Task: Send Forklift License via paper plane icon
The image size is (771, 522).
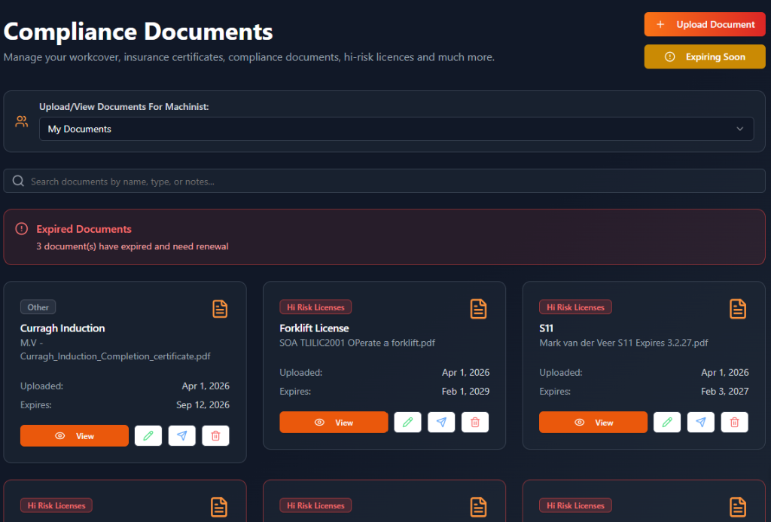Action: 441,422
